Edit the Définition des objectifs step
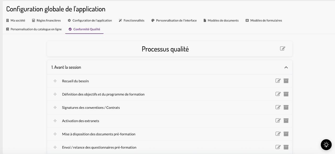This screenshot has width=335, height=154. (278, 94)
